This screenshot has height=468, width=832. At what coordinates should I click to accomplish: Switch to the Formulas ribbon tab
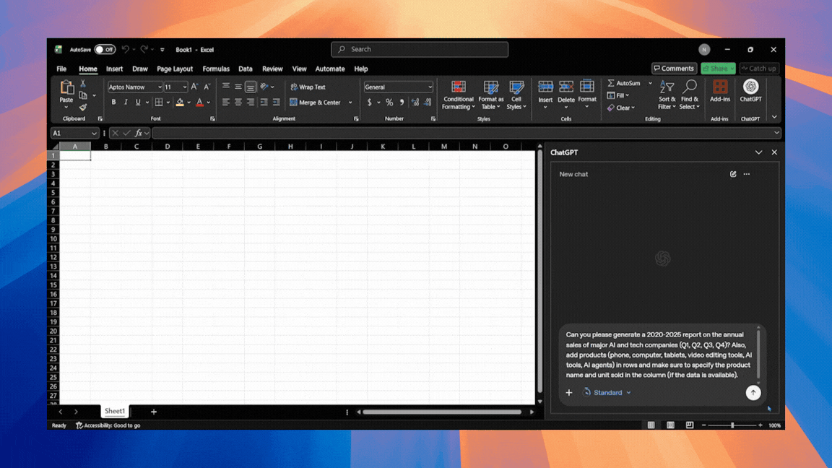[x=216, y=69]
